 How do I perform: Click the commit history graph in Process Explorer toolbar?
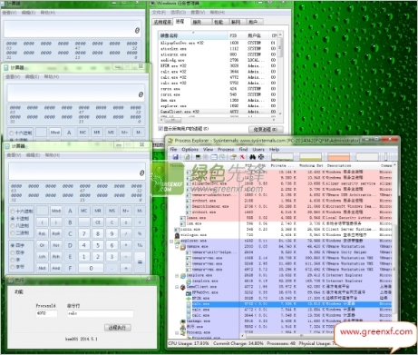(x=310, y=157)
